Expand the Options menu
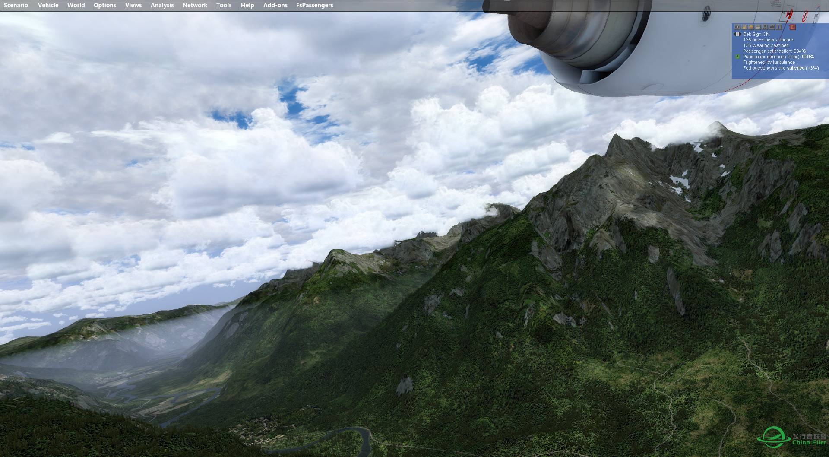The width and height of the screenshot is (829, 457). pos(104,5)
